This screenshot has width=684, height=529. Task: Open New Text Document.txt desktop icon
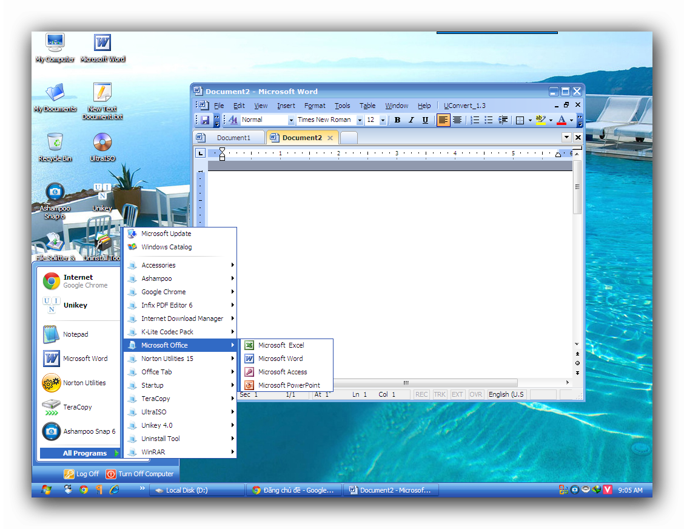click(102, 101)
